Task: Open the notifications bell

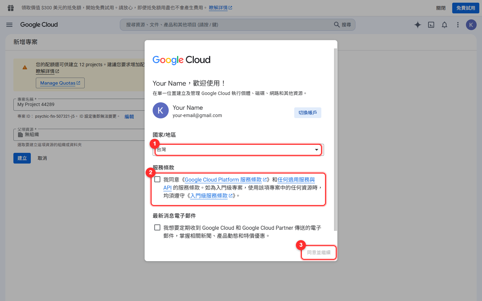Action: coord(445,25)
